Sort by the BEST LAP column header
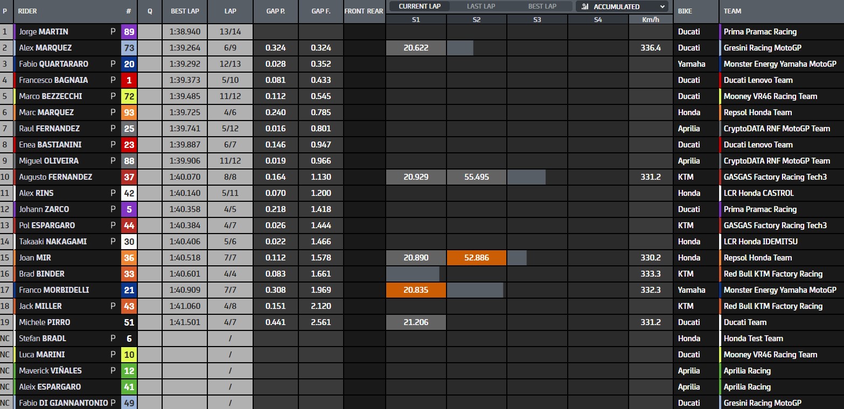 click(x=185, y=11)
